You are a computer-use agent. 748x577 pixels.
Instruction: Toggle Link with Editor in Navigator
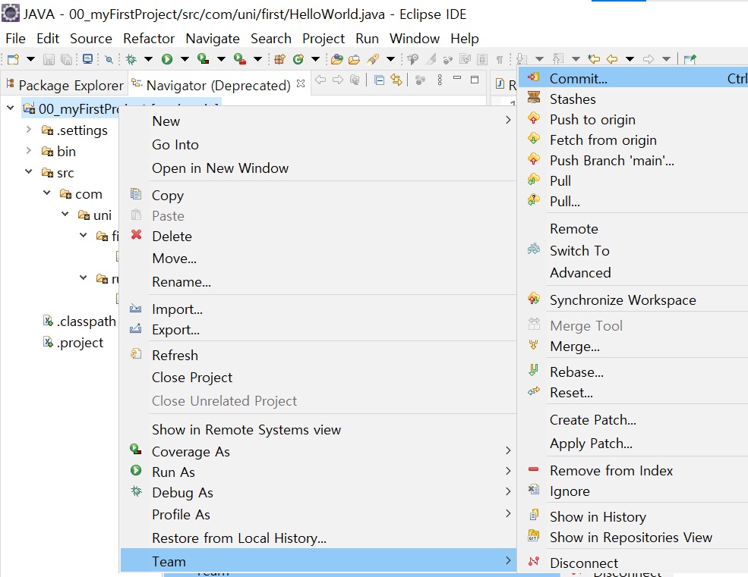click(396, 80)
